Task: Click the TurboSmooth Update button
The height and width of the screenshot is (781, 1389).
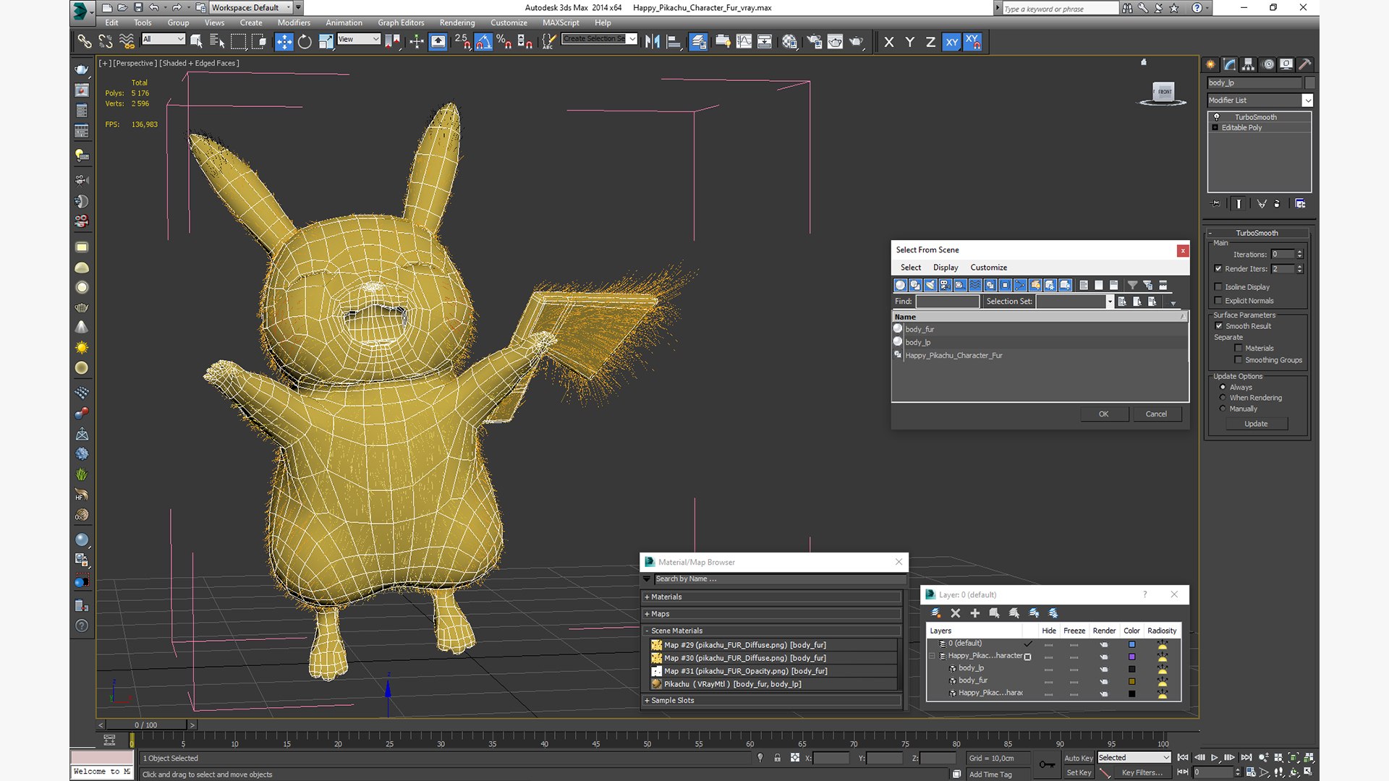Action: [1256, 424]
